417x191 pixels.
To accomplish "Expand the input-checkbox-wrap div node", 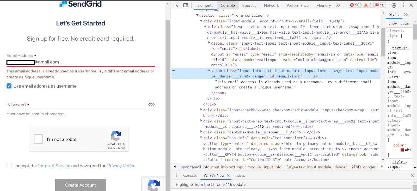I will click(x=201, y=109).
